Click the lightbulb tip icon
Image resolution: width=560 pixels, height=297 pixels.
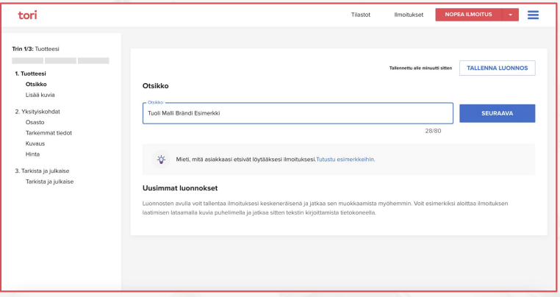(x=161, y=160)
